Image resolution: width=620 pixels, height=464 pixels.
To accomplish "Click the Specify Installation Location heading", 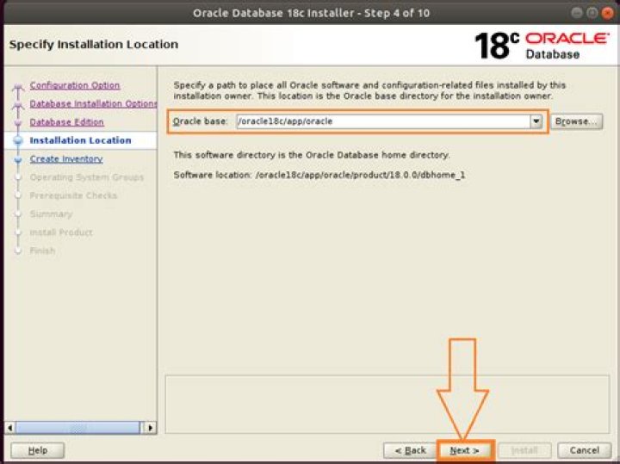I will [x=94, y=44].
